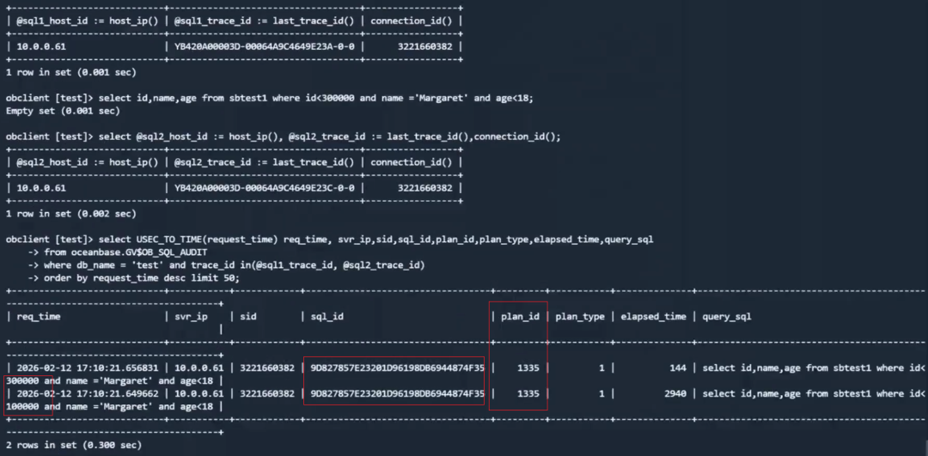Screen dimensions: 928x456
Task: Click plan_id 1335 in the elapsed 144 row
Action: coord(528,368)
